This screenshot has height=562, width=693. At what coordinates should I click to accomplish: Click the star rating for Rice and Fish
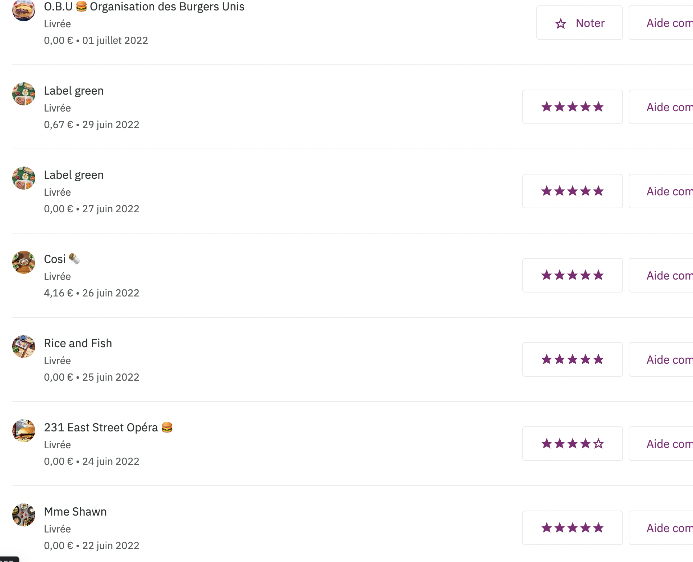[x=573, y=360]
